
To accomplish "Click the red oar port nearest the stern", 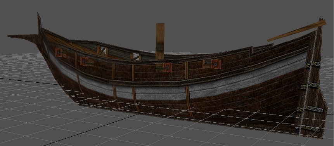I will tap(216, 64).
